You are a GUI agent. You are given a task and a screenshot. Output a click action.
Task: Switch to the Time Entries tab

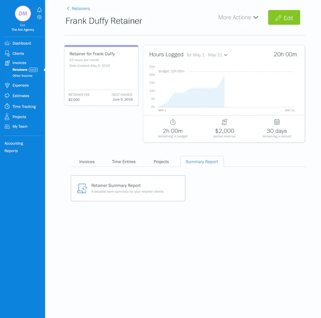(124, 162)
